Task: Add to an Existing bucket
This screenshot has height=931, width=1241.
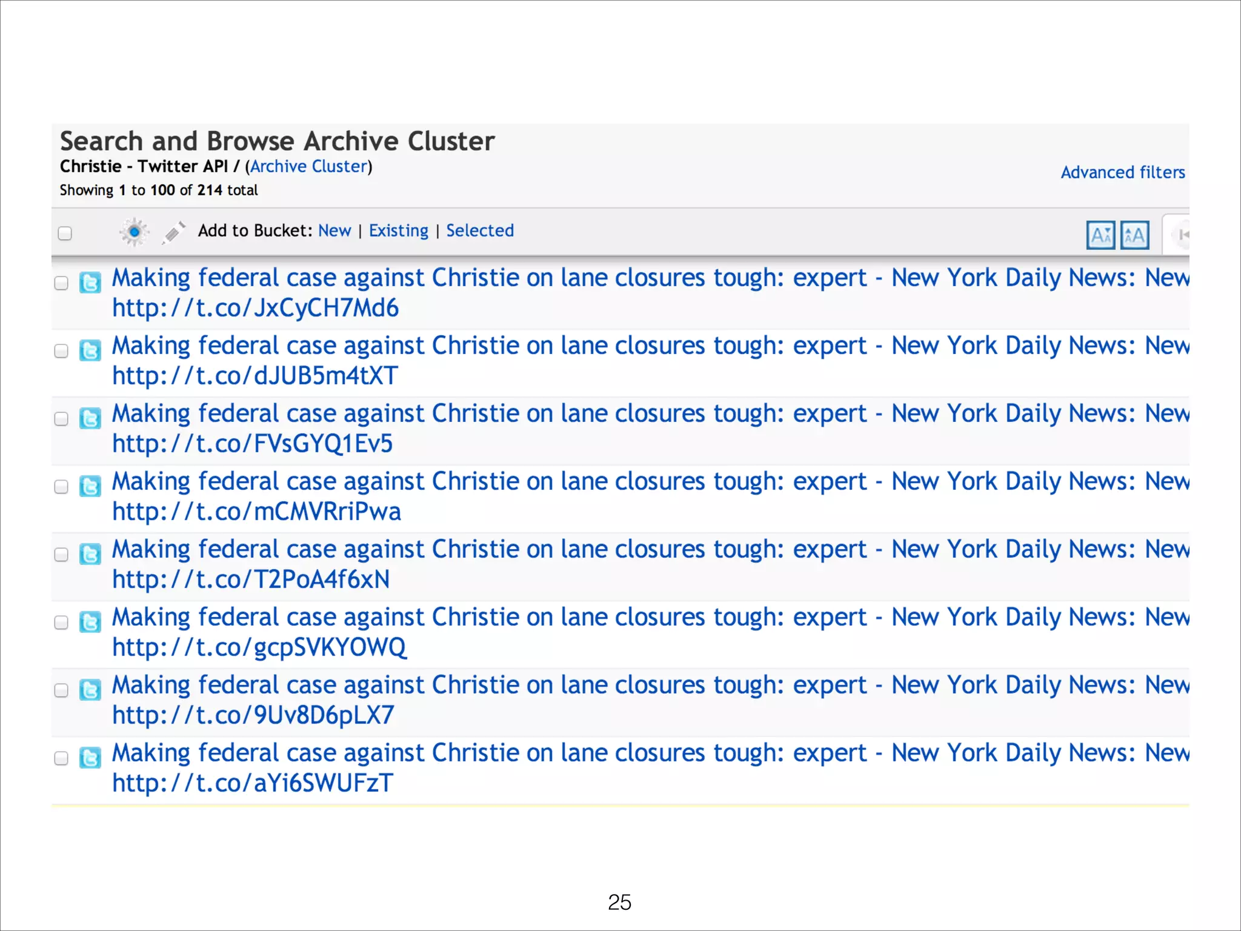Action: pos(398,231)
